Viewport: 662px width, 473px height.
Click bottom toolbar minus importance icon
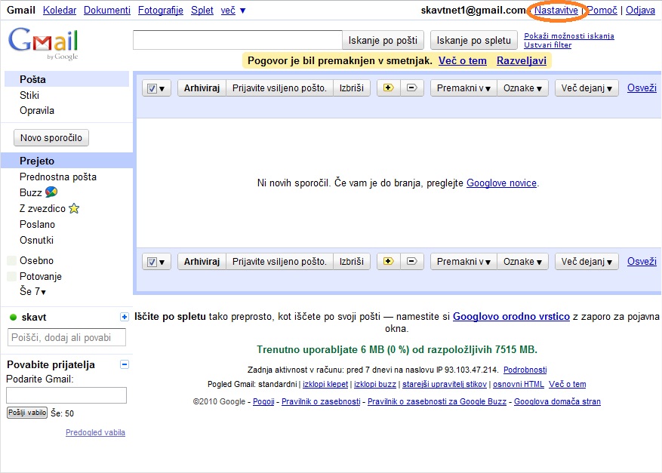click(x=412, y=261)
